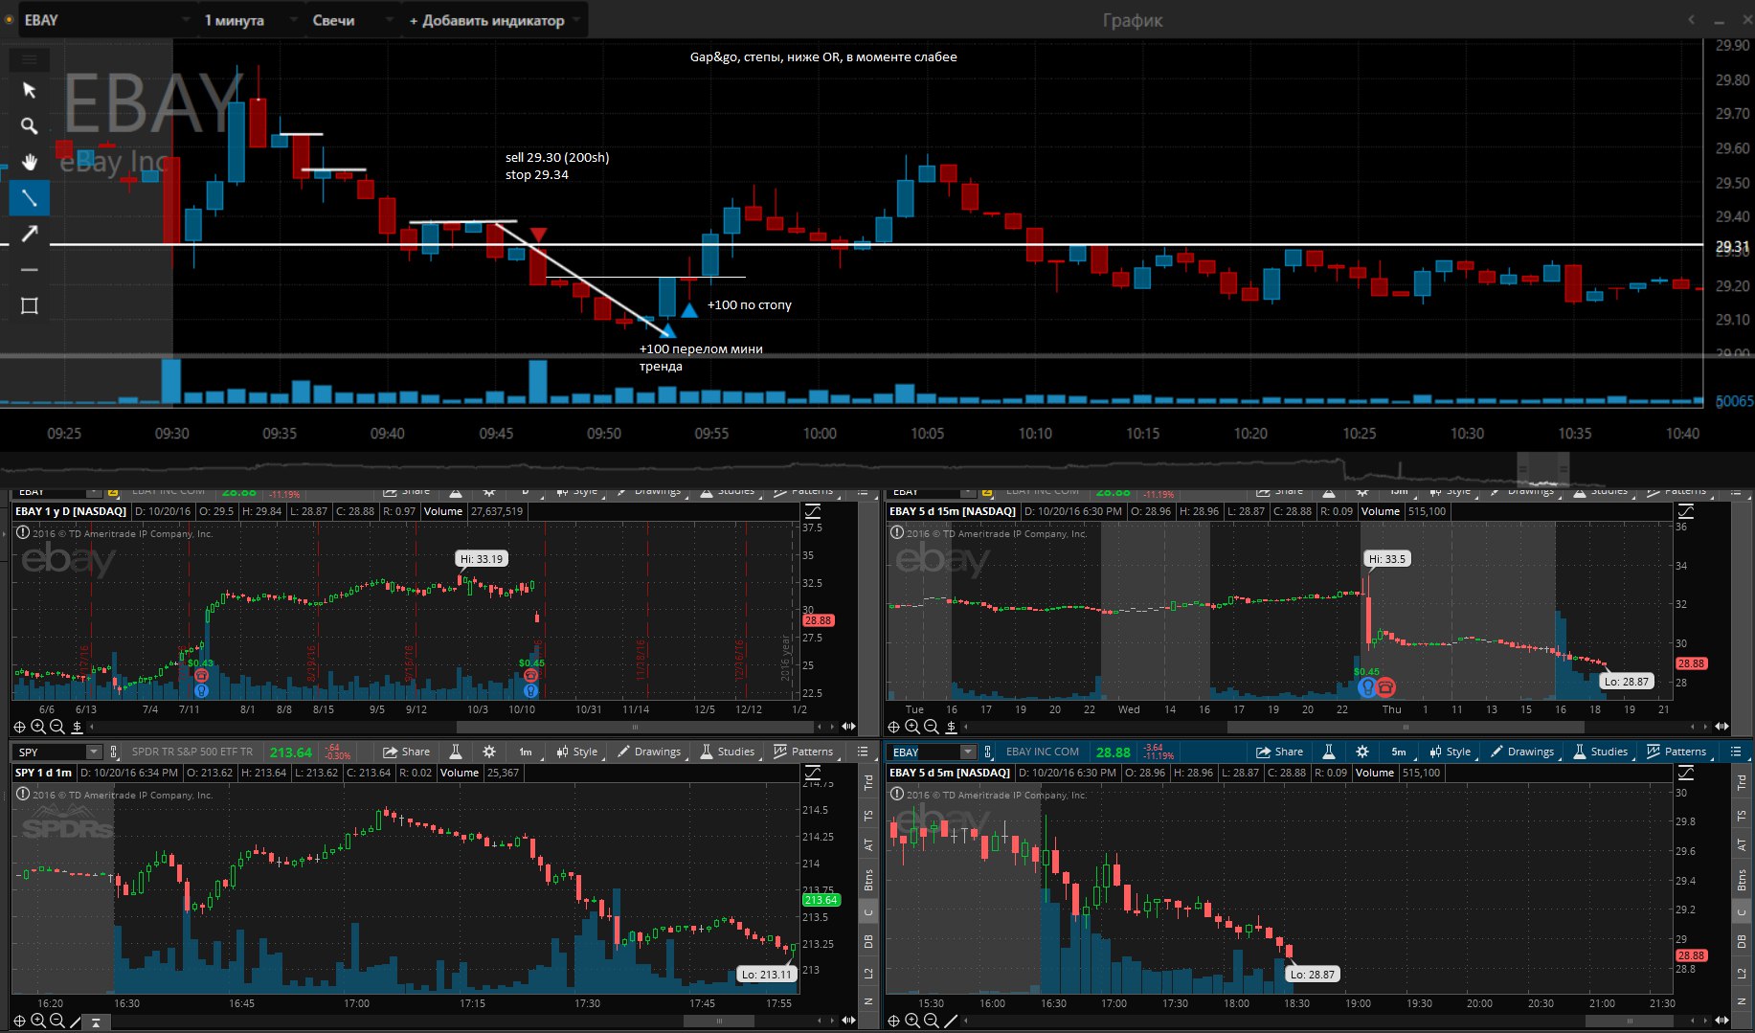
Task: Click the draw line icon below SPY chart
Action: tap(76, 1022)
